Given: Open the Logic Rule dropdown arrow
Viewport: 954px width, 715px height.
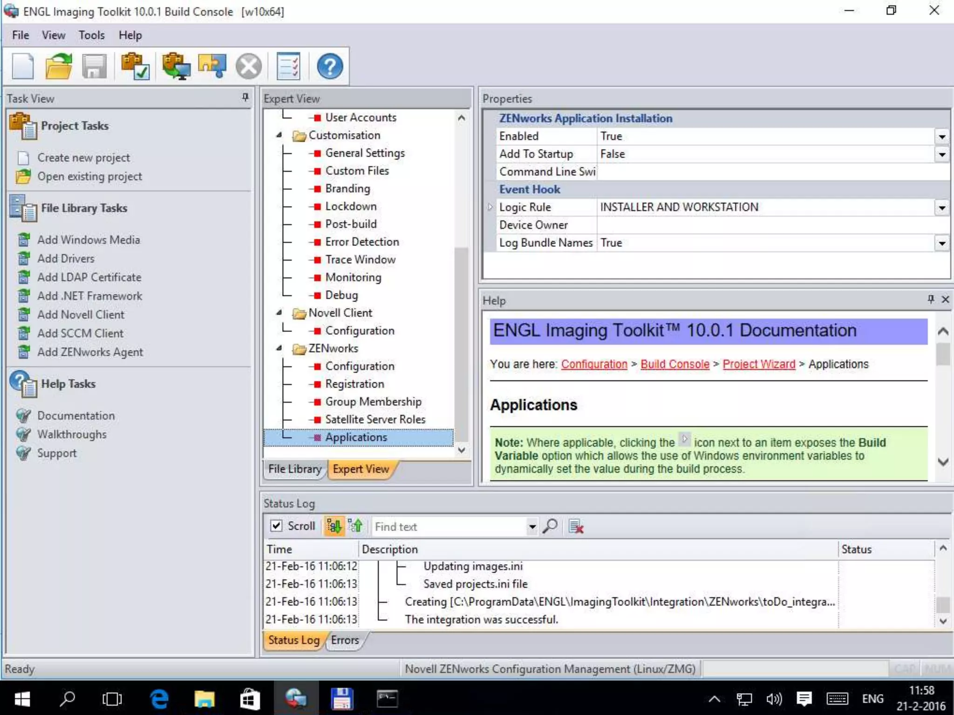Looking at the screenshot, I should [x=942, y=208].
